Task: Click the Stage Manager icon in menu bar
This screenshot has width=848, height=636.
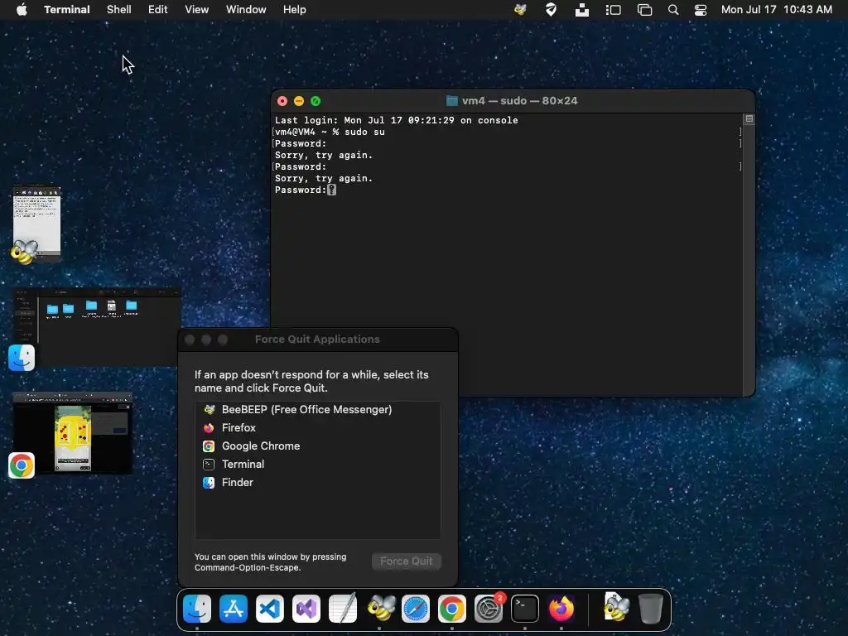Action: (x=614, y=10)
